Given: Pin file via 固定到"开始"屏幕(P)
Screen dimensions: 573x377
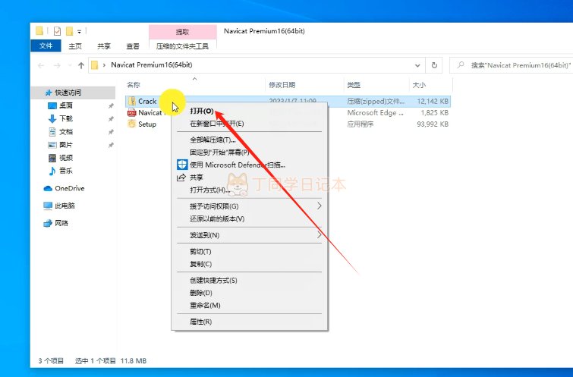Looking at the screenshot, I should tap(219, 152).
